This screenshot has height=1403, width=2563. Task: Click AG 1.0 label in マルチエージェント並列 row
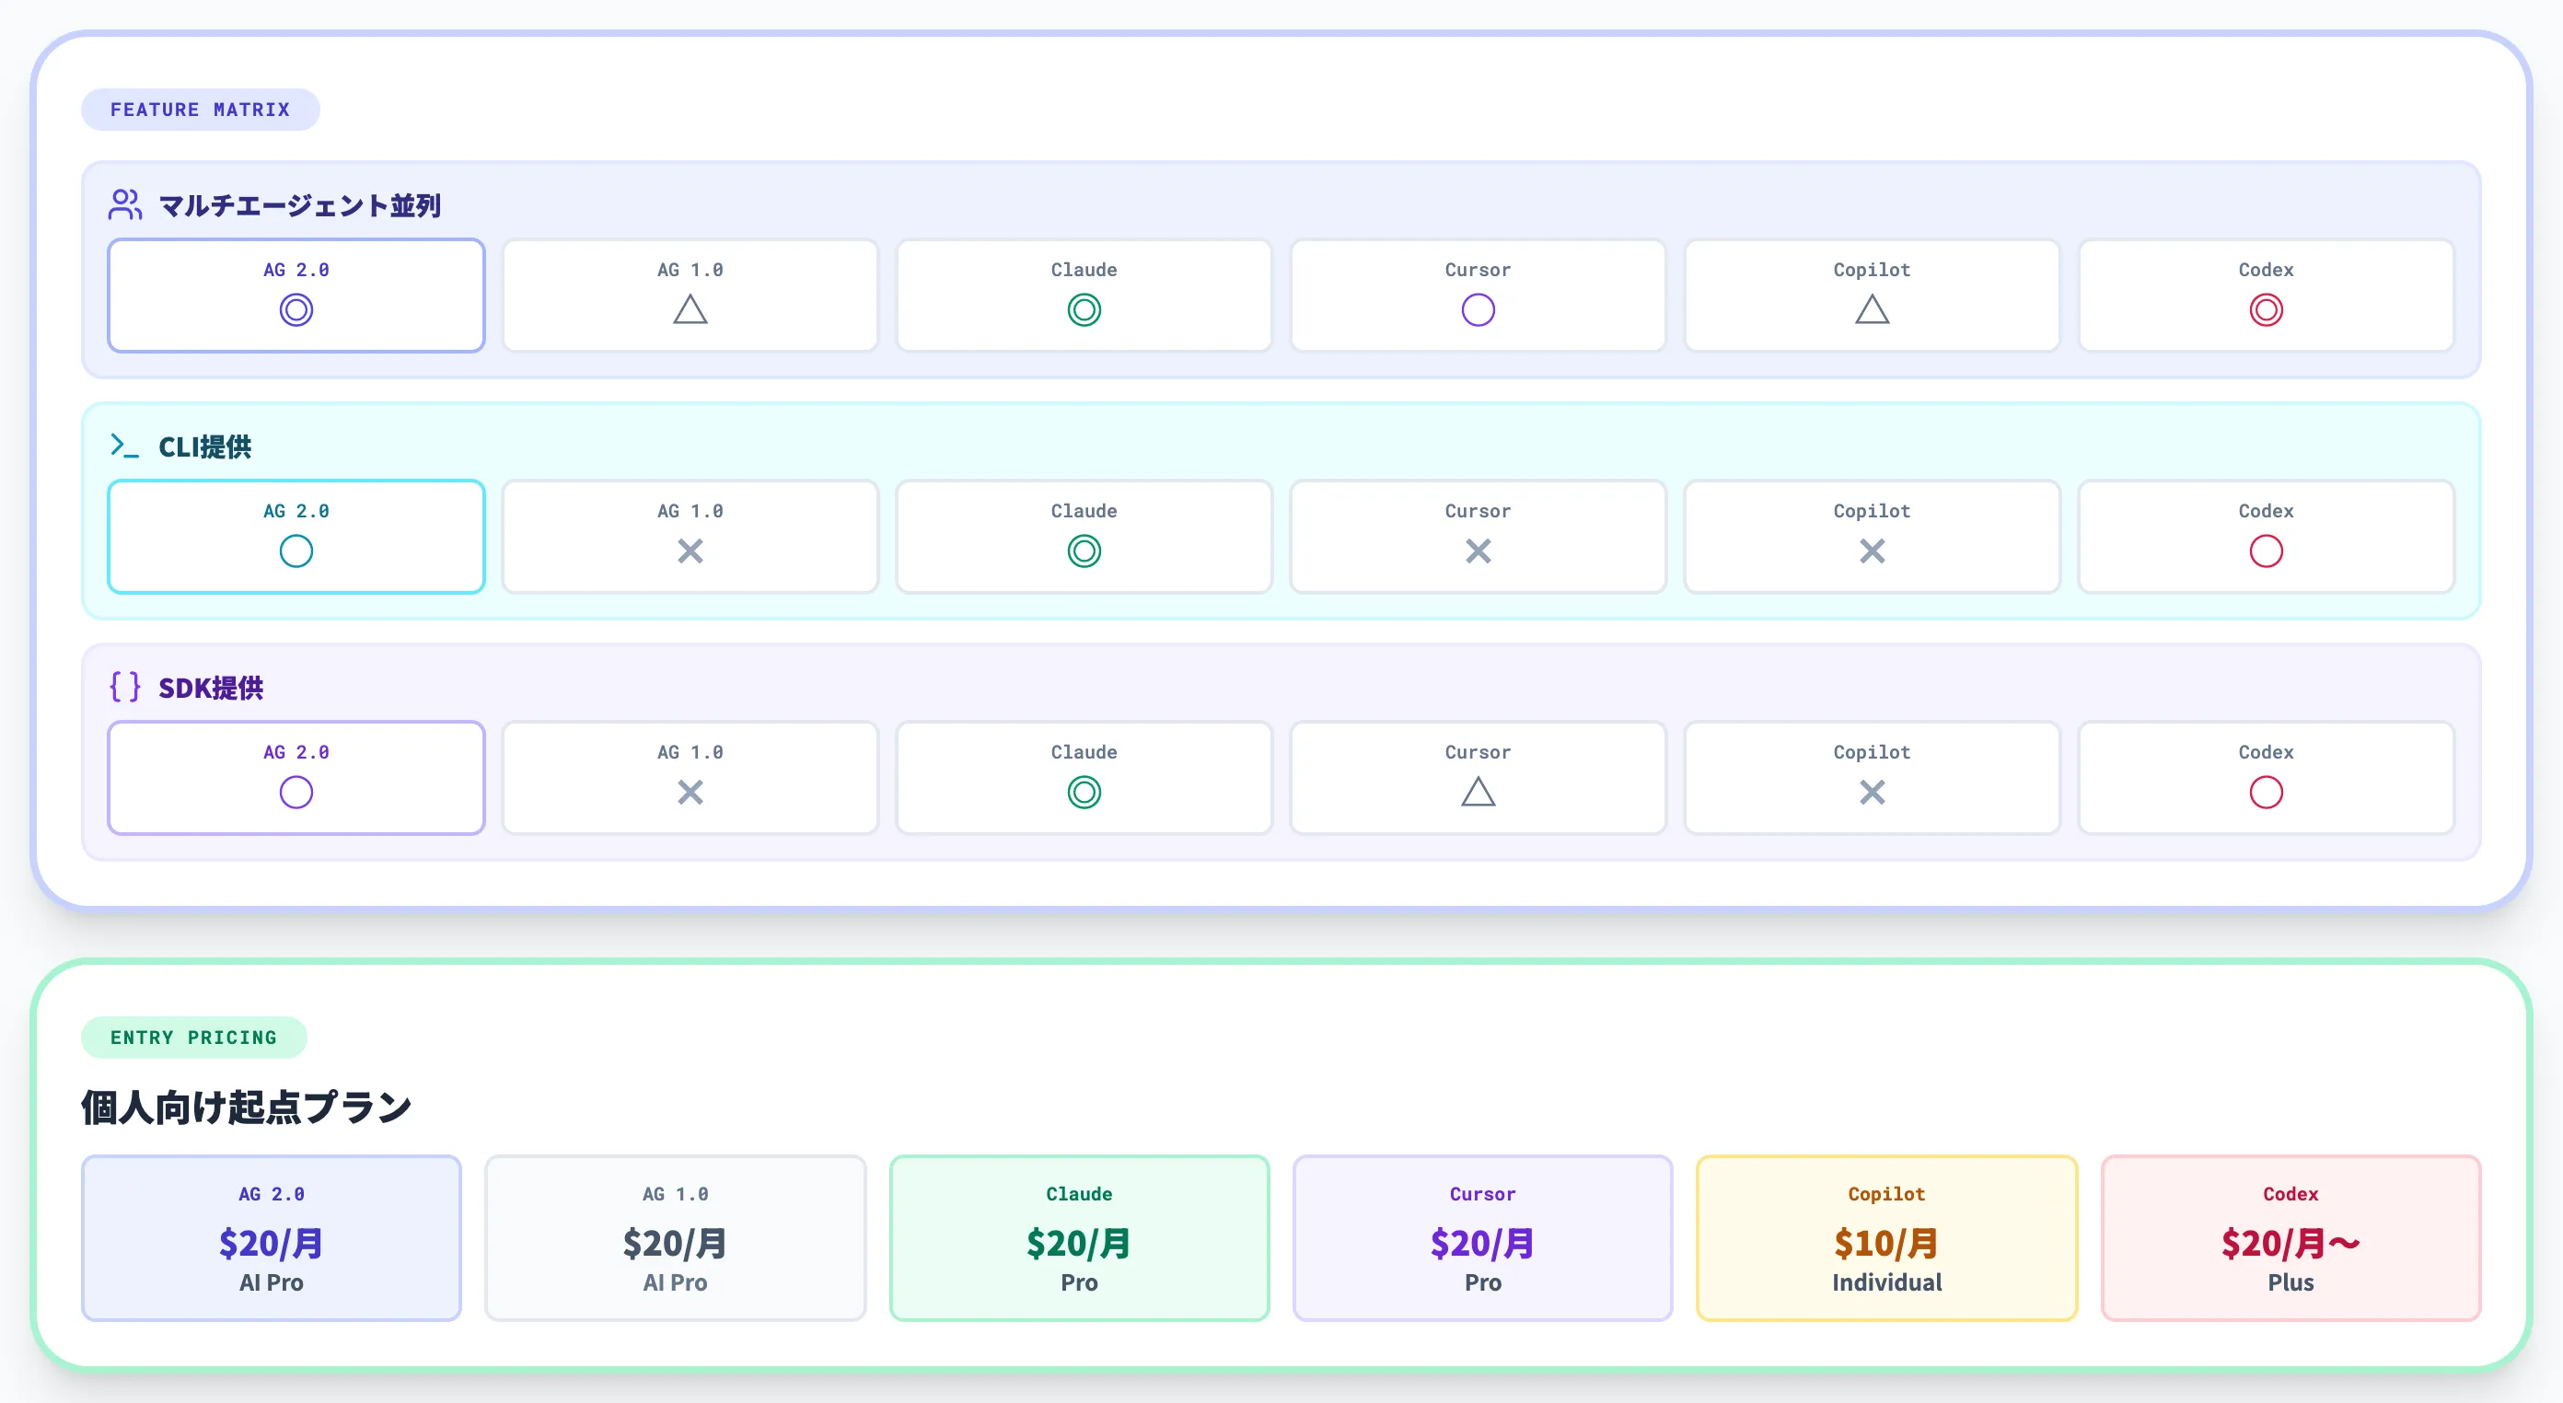[690, 270]
